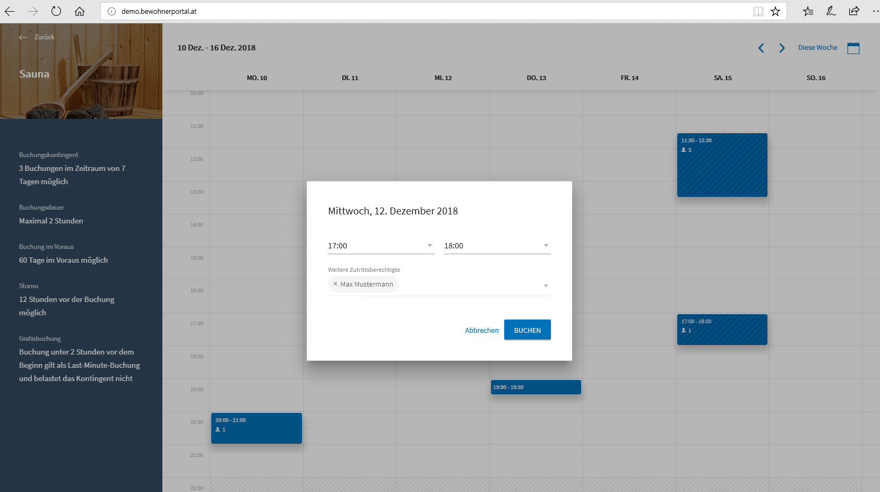The height and width of the screenshot is (492, 880).
Task: Click Diese Woche link
Action: pyautogui.click(x=817, y=48)
